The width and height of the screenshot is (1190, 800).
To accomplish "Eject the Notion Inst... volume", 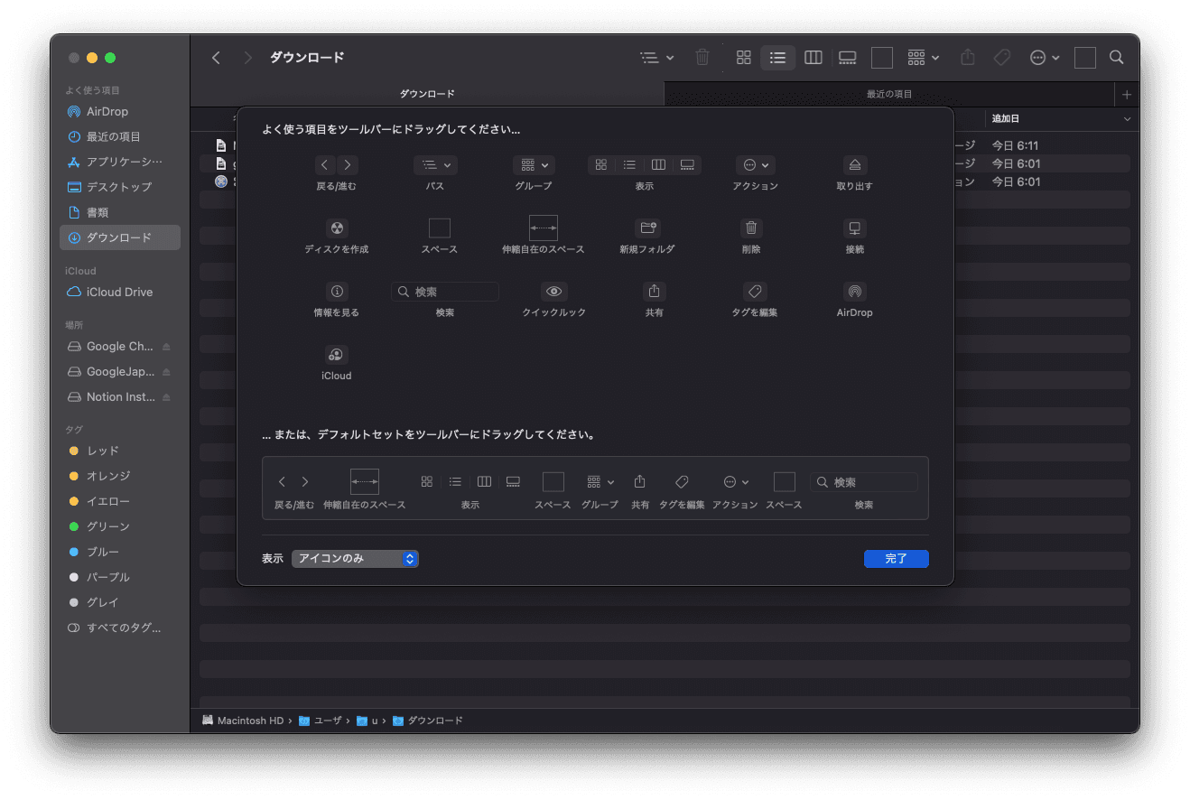I will point(166,397).
